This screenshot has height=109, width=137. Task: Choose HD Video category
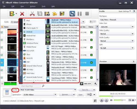(34, 69)
